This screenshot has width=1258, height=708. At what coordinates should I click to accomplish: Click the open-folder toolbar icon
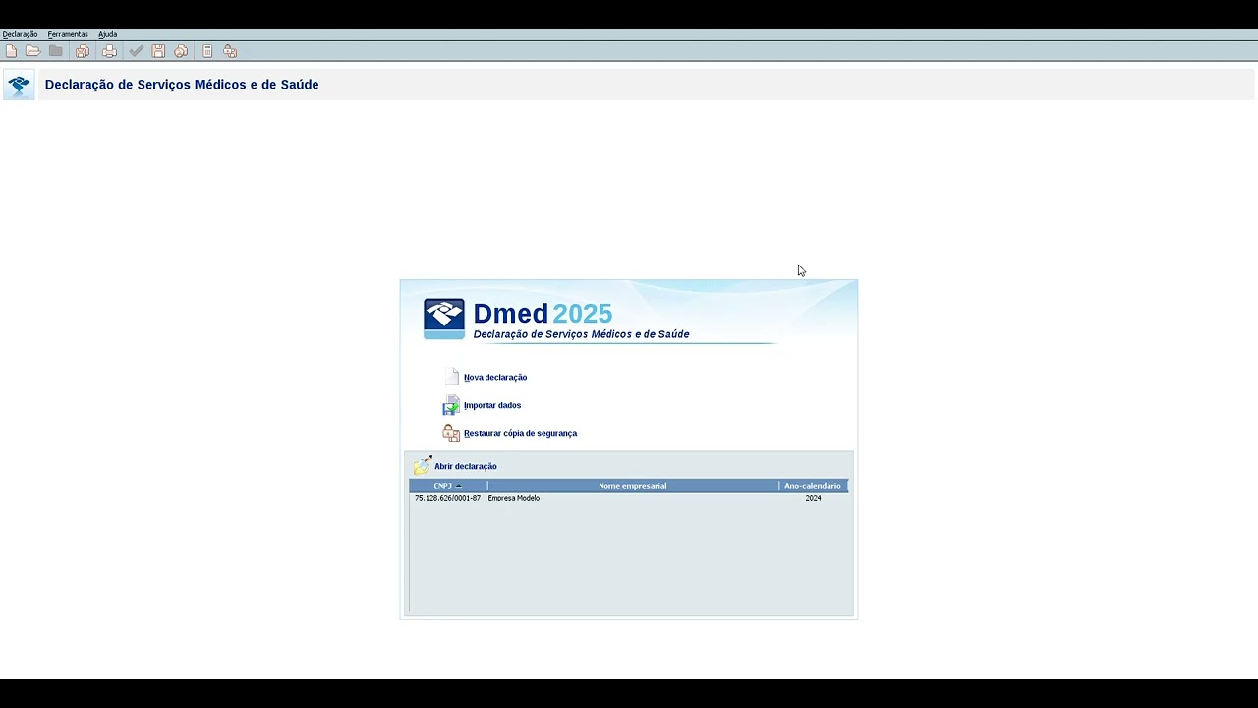click(32, 51)
